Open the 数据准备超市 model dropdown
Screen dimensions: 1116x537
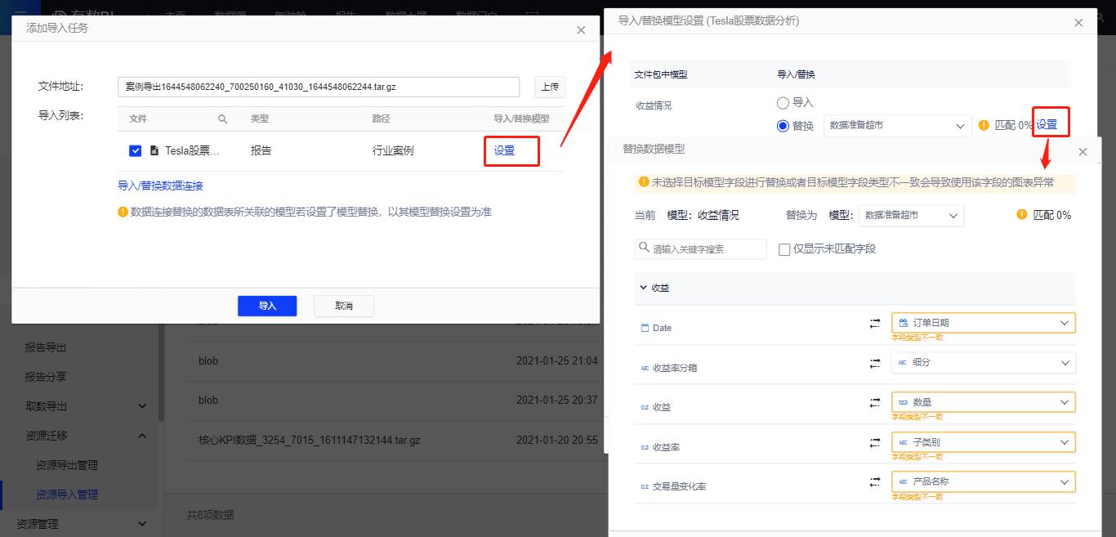tap(897, 125)
